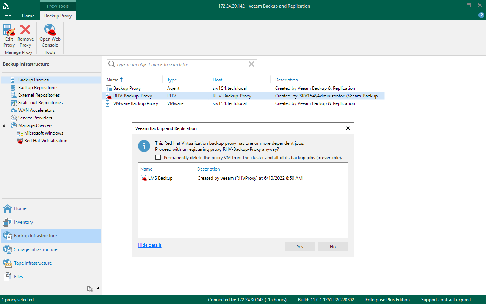Select the srv154.tech.local host of Backup Proxy
Screen dimensions: 486x304
point(230,88)
